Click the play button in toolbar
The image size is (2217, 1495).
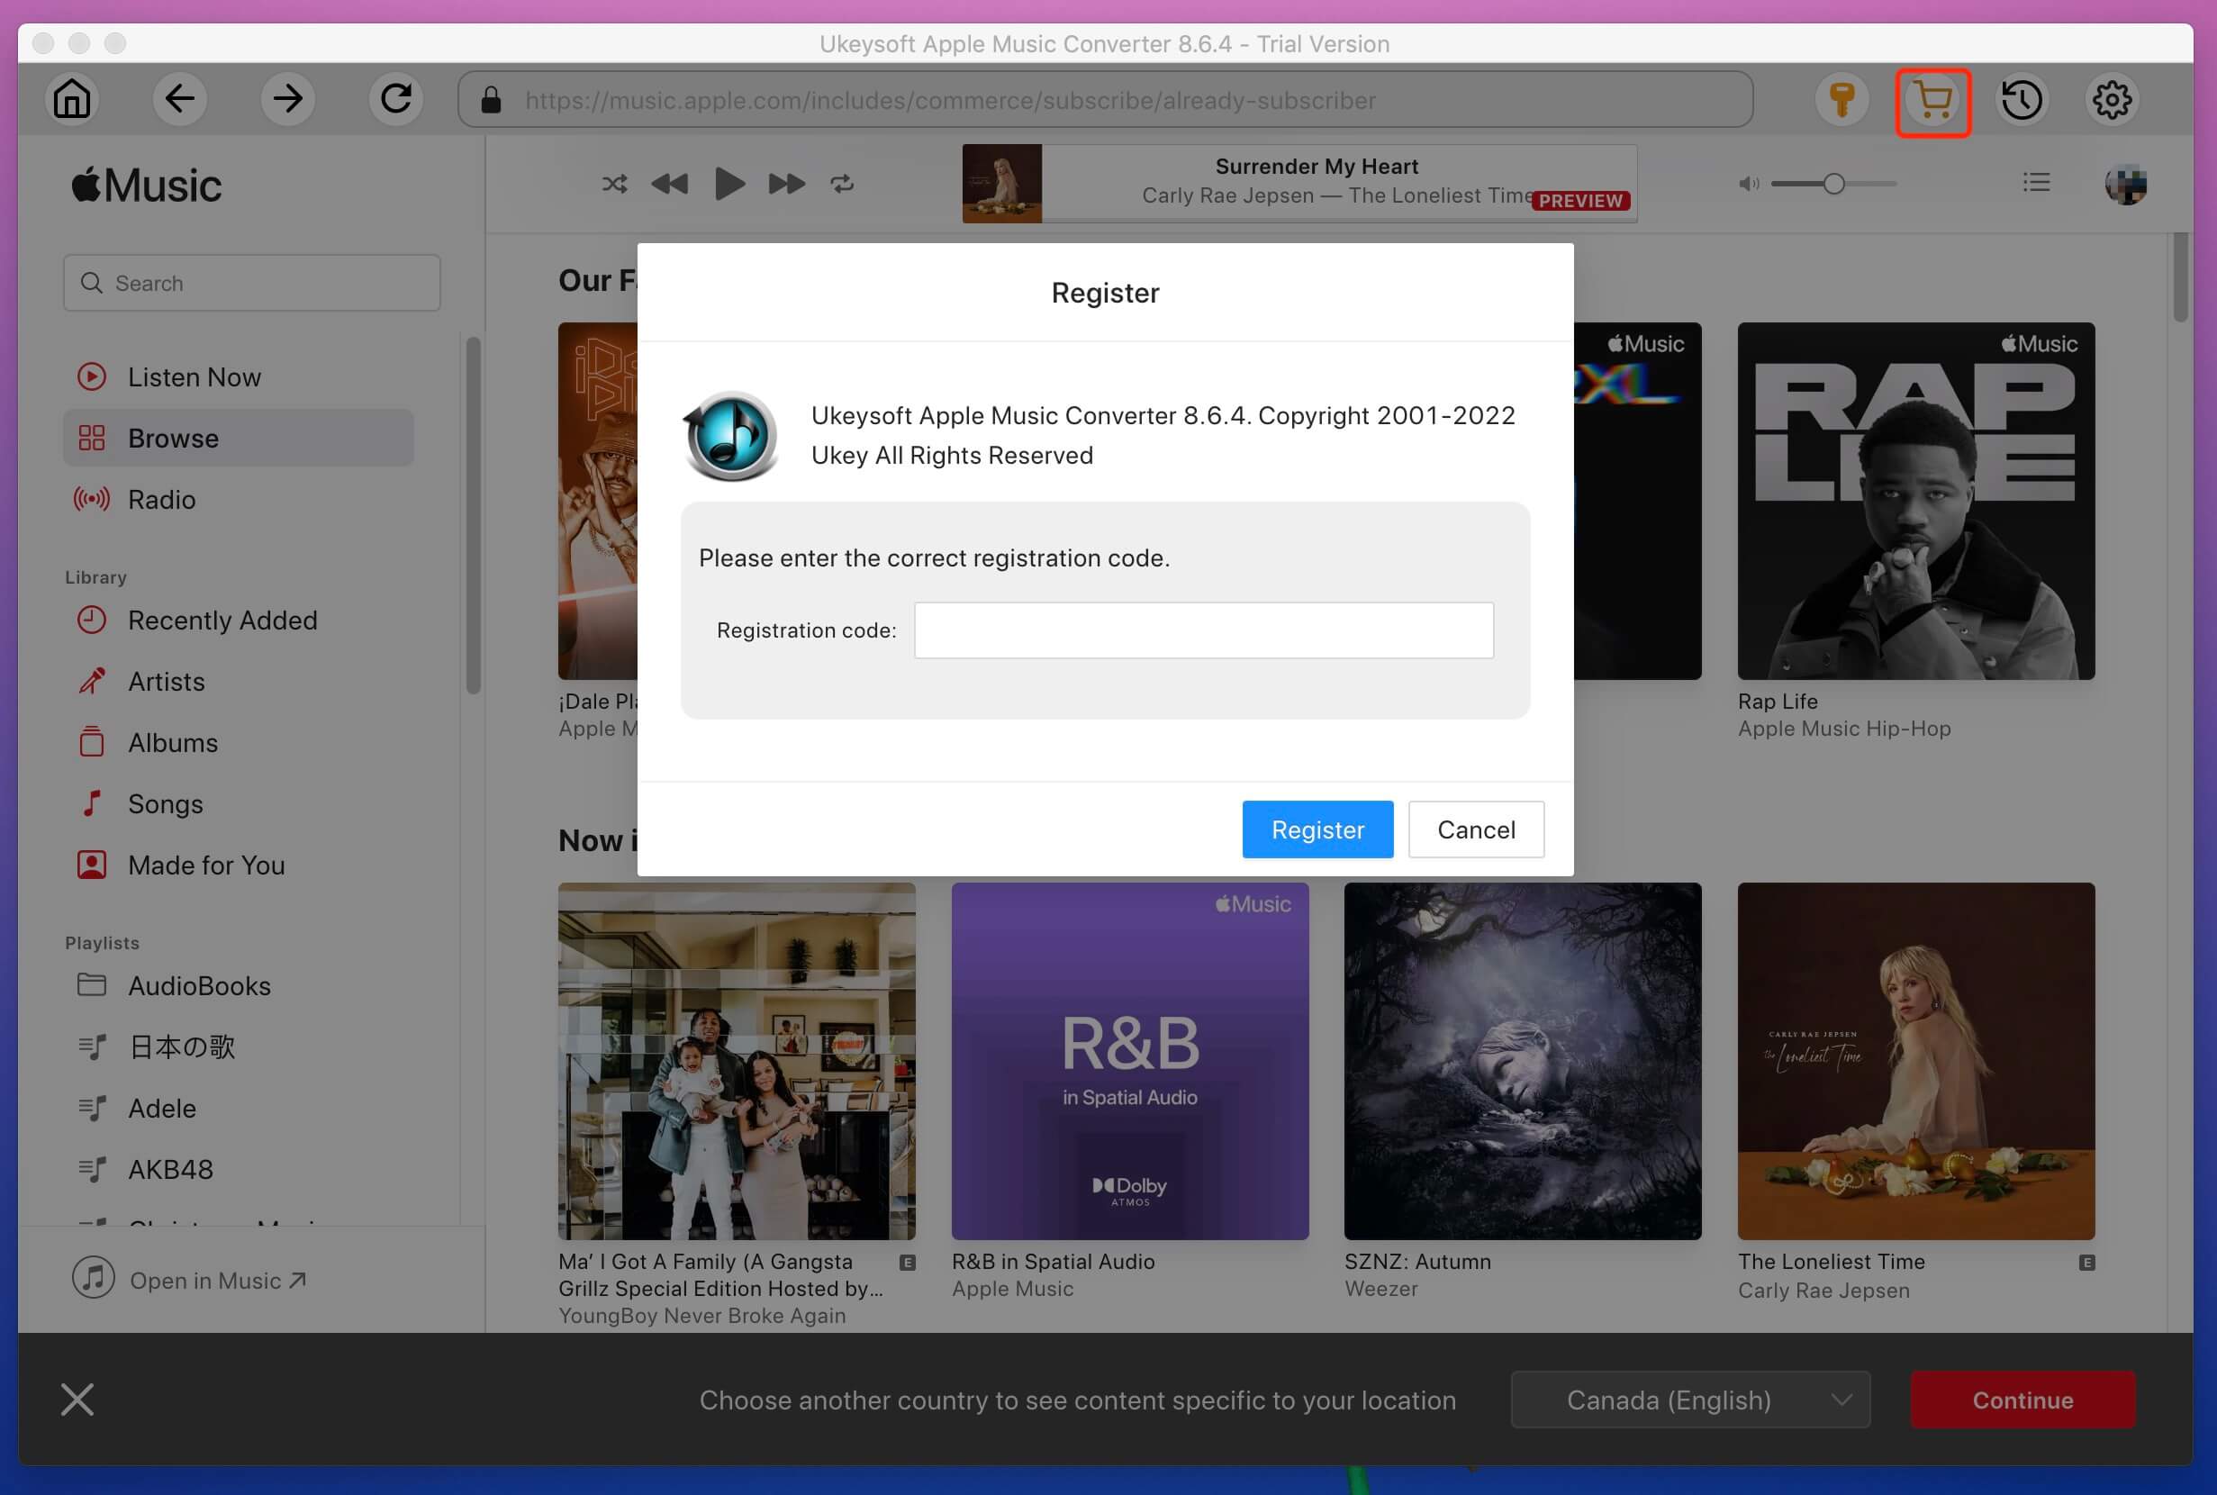coord(728,184)
